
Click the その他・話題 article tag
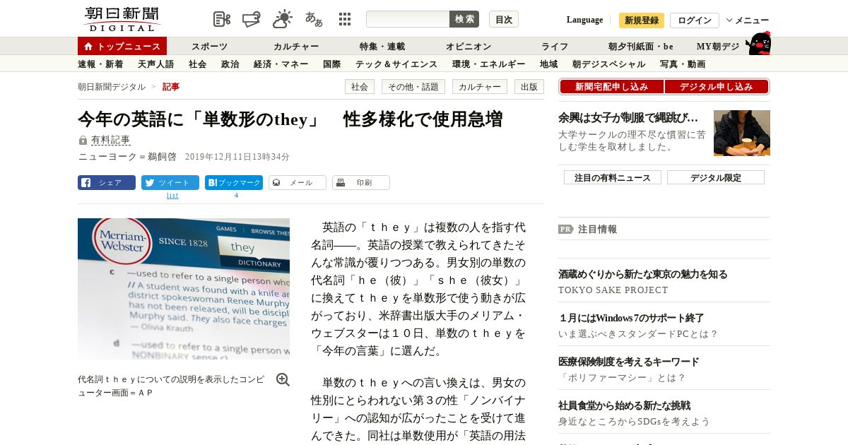[x=413, y=87]
